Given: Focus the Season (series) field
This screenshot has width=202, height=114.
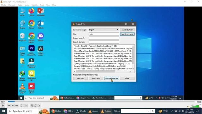Looking at the screenshot, I should click(104, 38).
